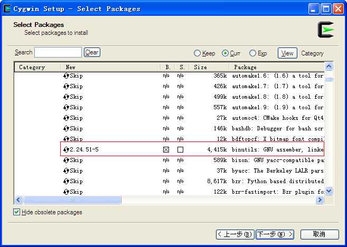Clear the search field
This screenshot has height=247, width=347.
click(92, 52)
